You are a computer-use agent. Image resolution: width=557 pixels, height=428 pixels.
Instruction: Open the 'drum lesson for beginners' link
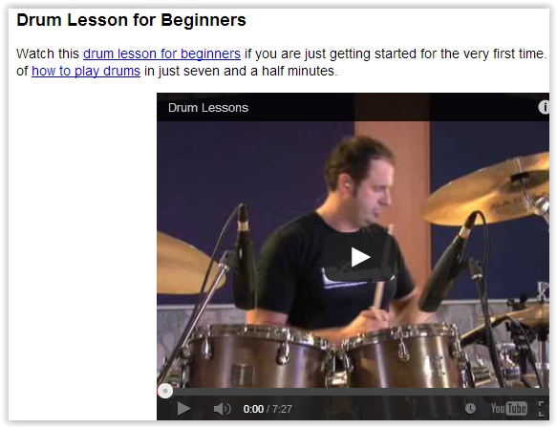pyautogui.click(x=161, y=53)
